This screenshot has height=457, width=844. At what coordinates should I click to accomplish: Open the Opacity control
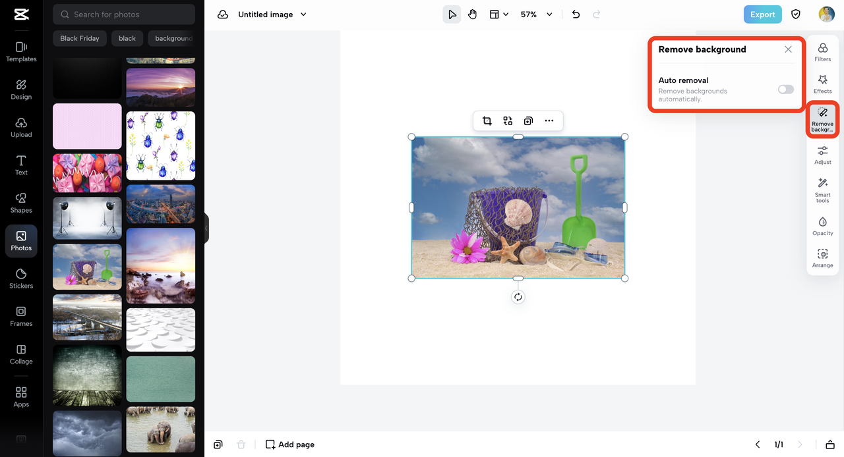click(x=823, y=227)
